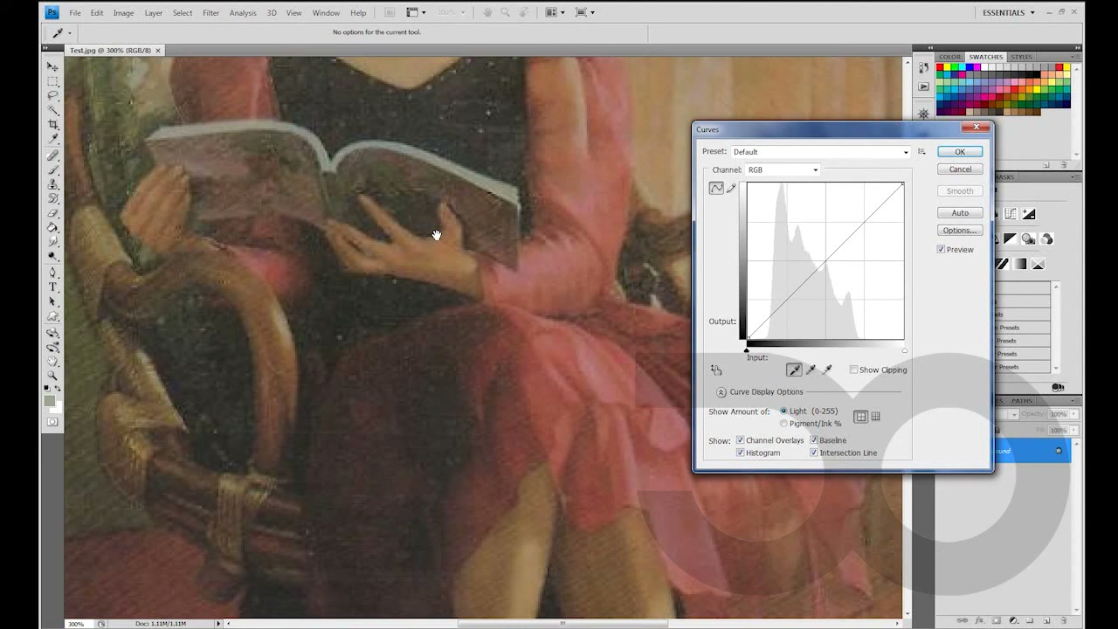This screenshot has width=1118, height=629.
Task: Select the Zoom tool in toolbox
Action: tap(52, 376)
